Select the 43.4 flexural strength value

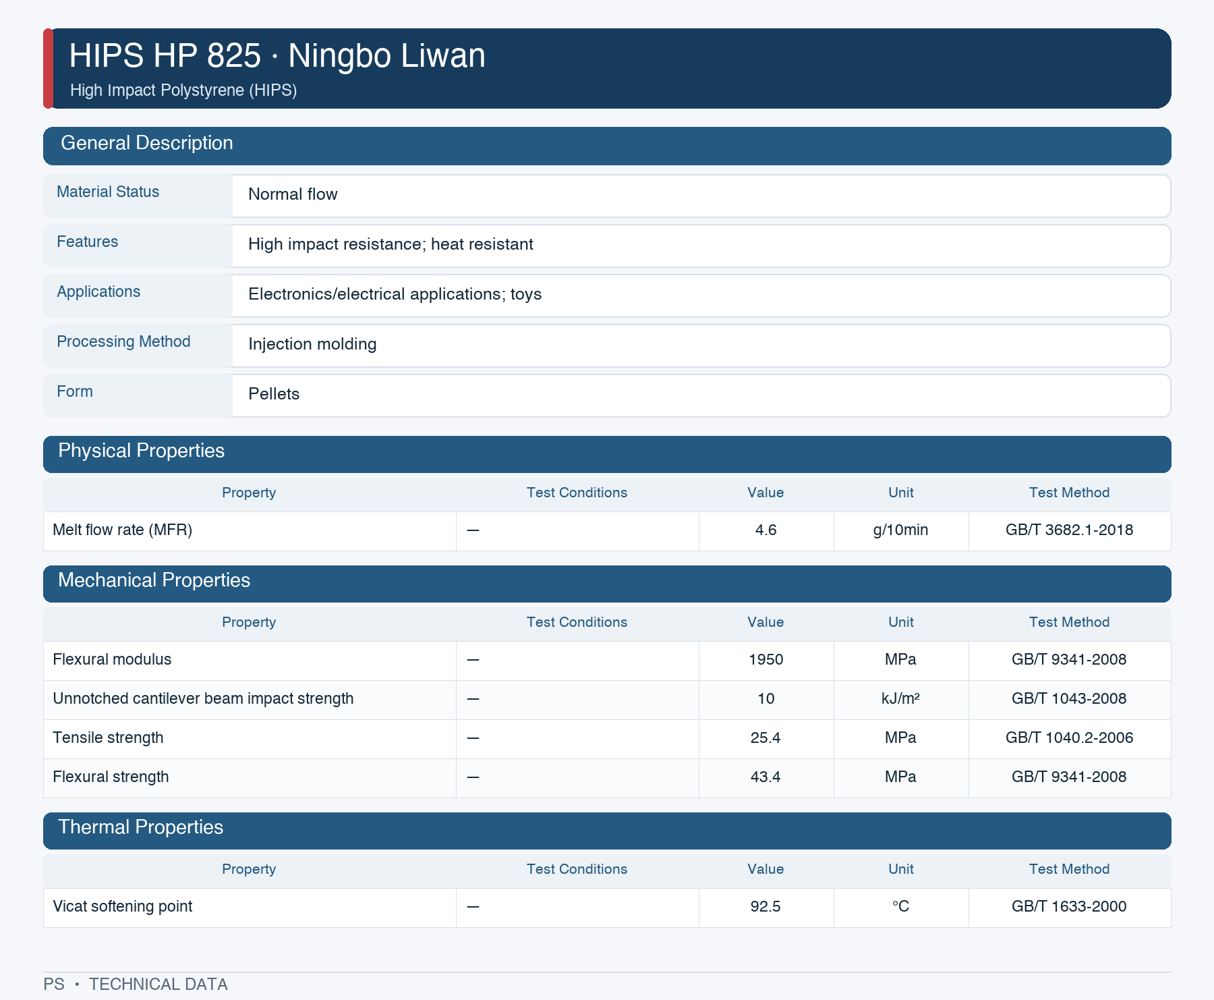tap(766, 777)
